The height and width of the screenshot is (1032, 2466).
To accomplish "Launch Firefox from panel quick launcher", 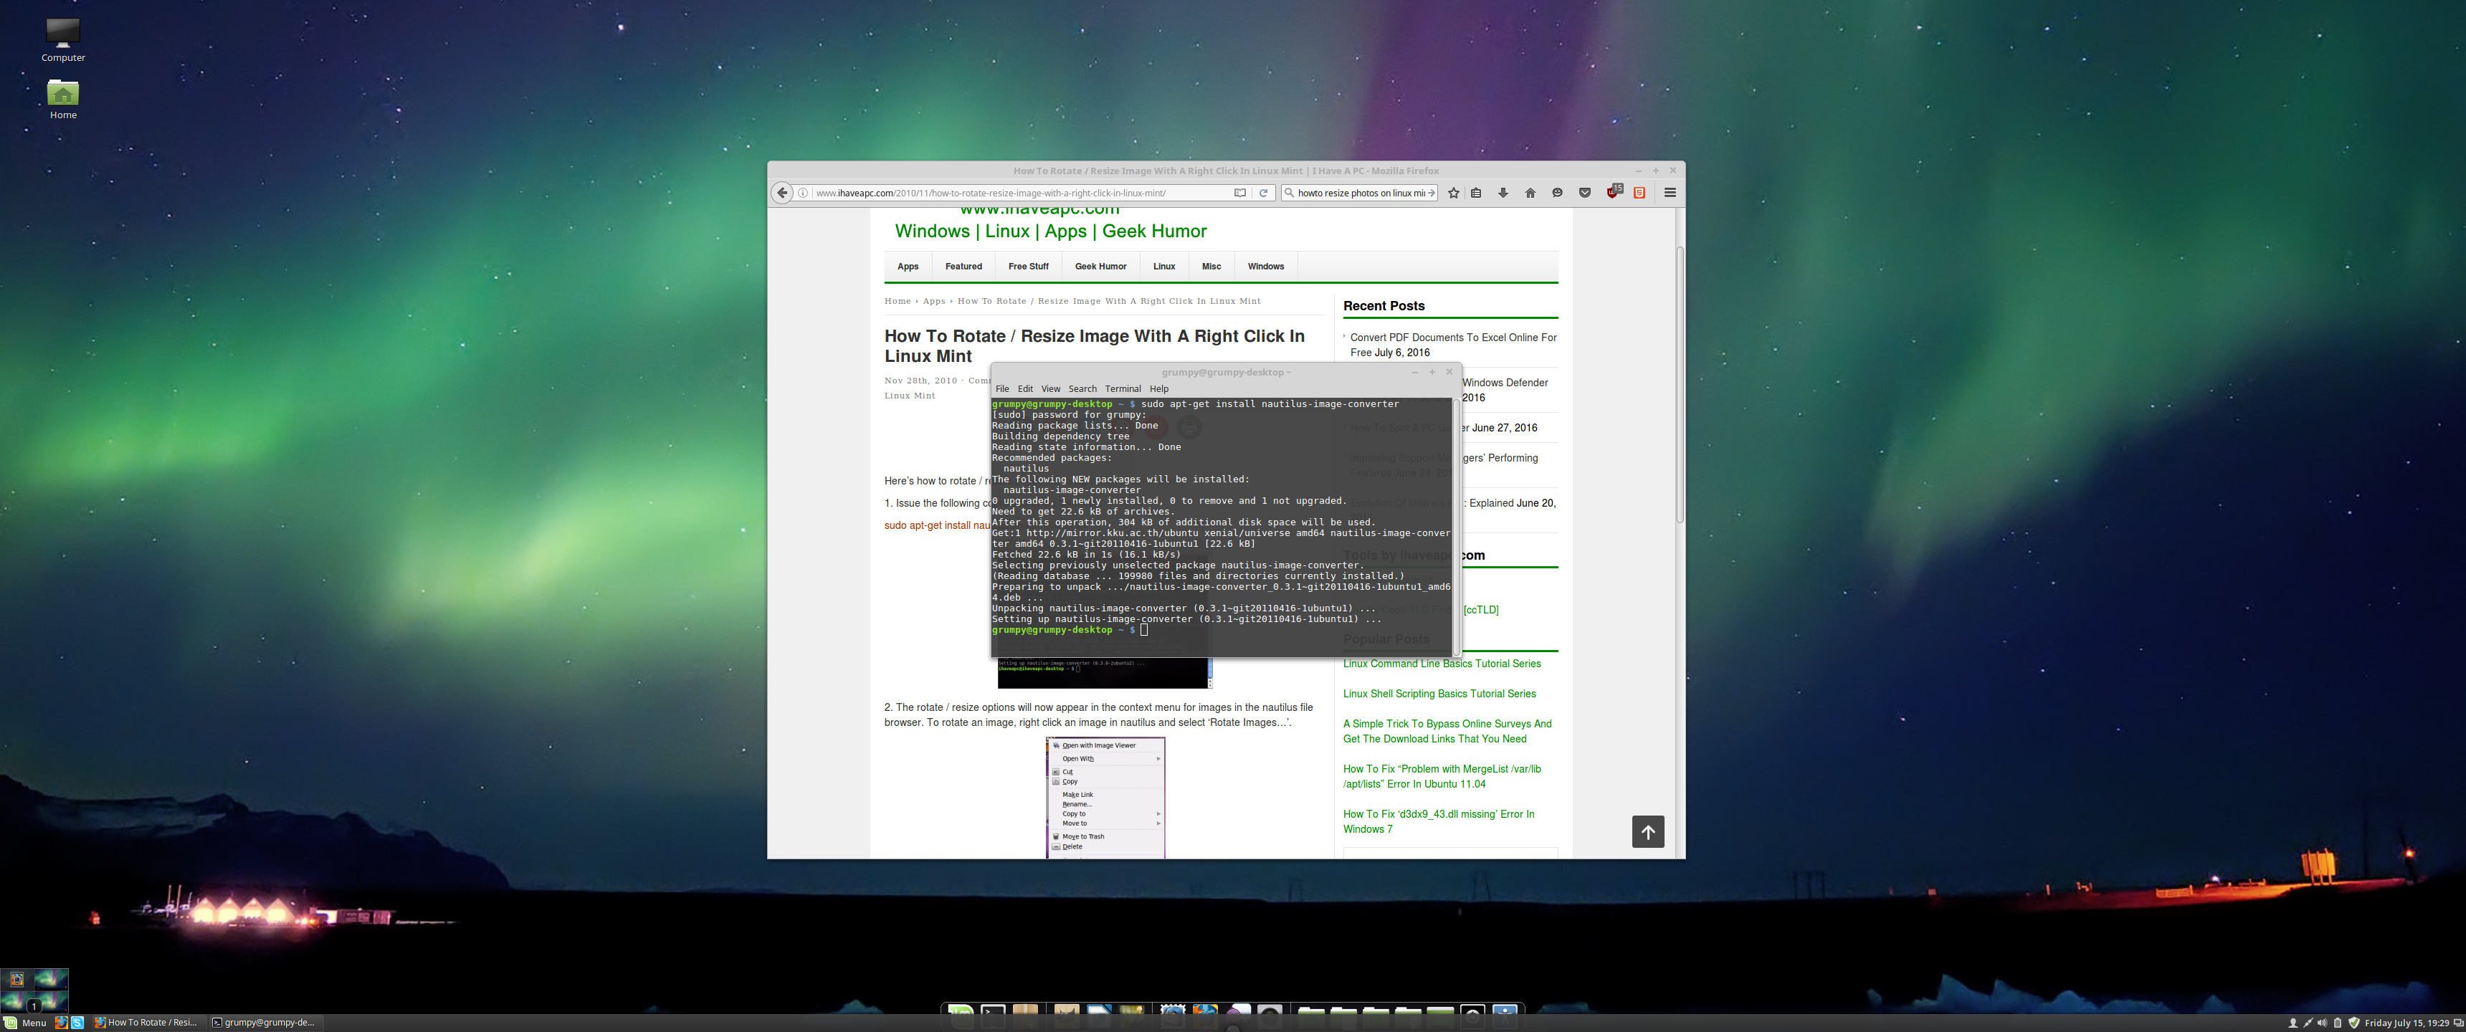I will [x=61, y=1023].
